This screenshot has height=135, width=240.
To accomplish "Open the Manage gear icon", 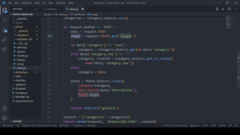I will 4,118.
